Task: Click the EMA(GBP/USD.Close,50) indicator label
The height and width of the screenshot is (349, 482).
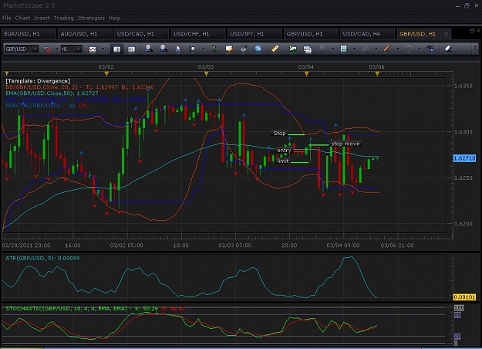Action: coord(52,93)
